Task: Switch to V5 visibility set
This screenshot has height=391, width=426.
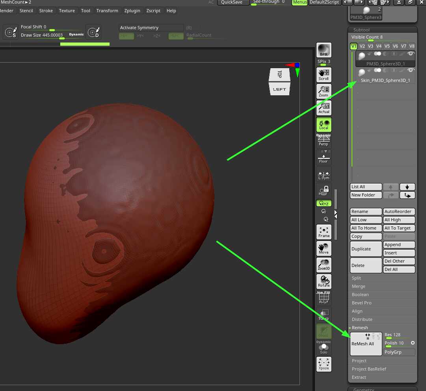Action: [x=387, y=46]
